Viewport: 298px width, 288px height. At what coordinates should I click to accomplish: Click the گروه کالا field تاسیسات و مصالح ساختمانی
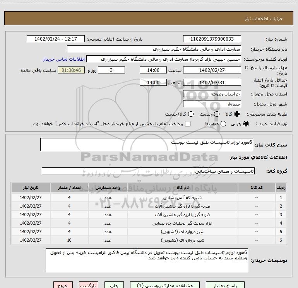148,171
